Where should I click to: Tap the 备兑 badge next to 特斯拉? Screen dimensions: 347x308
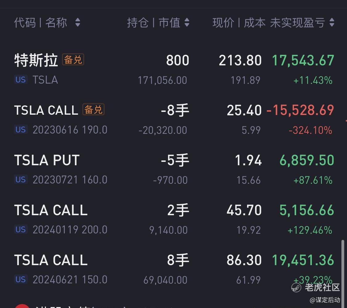click(x=73, y=60)
